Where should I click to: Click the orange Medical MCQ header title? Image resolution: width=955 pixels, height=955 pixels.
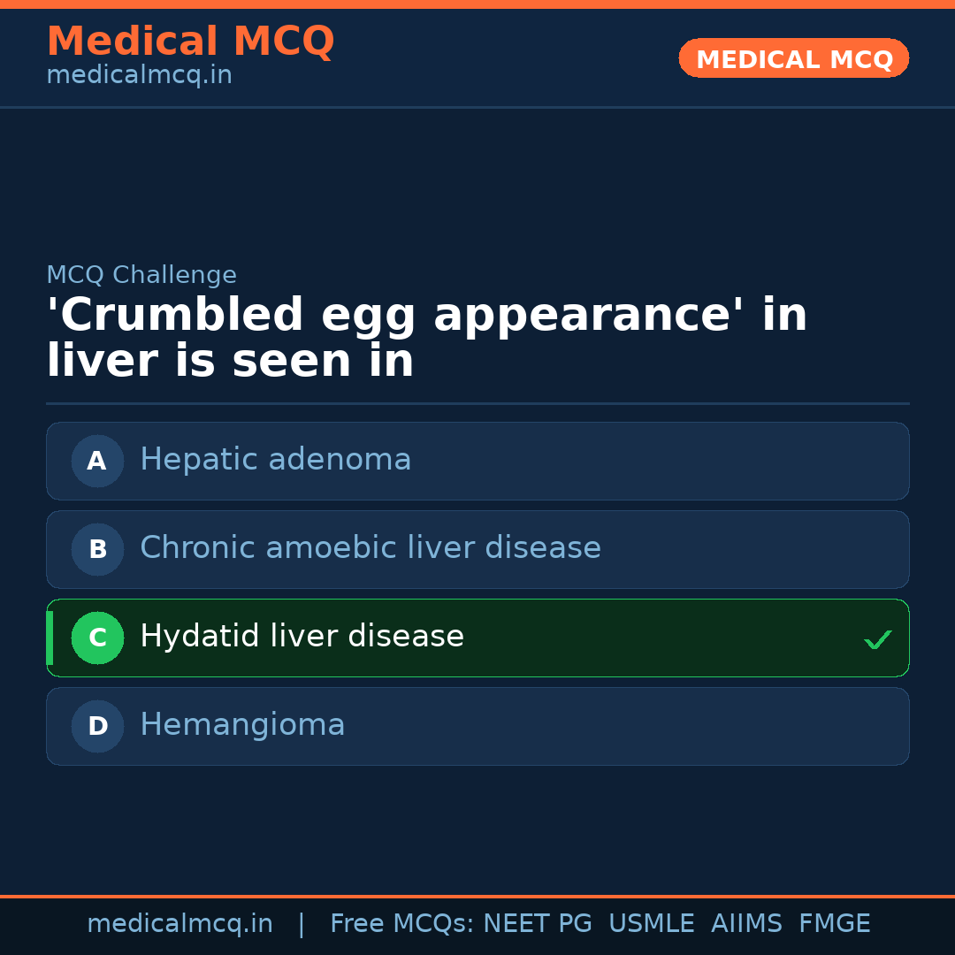coord(190,42)
